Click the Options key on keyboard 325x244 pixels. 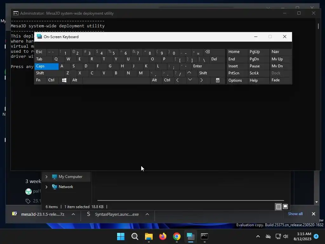tap(237, 80)
